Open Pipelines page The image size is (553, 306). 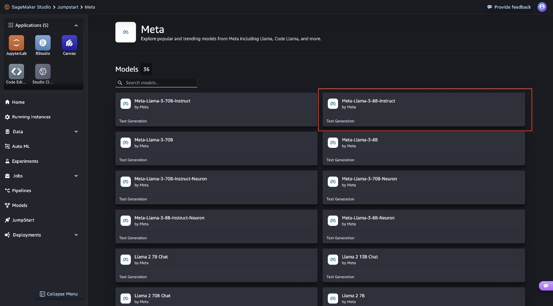pyautogui.click(x=21, y=190)
